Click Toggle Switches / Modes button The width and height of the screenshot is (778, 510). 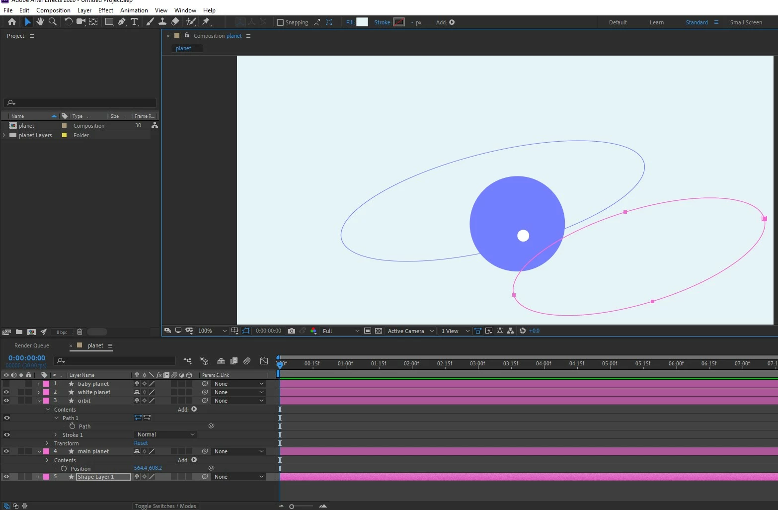coord(165,506)
